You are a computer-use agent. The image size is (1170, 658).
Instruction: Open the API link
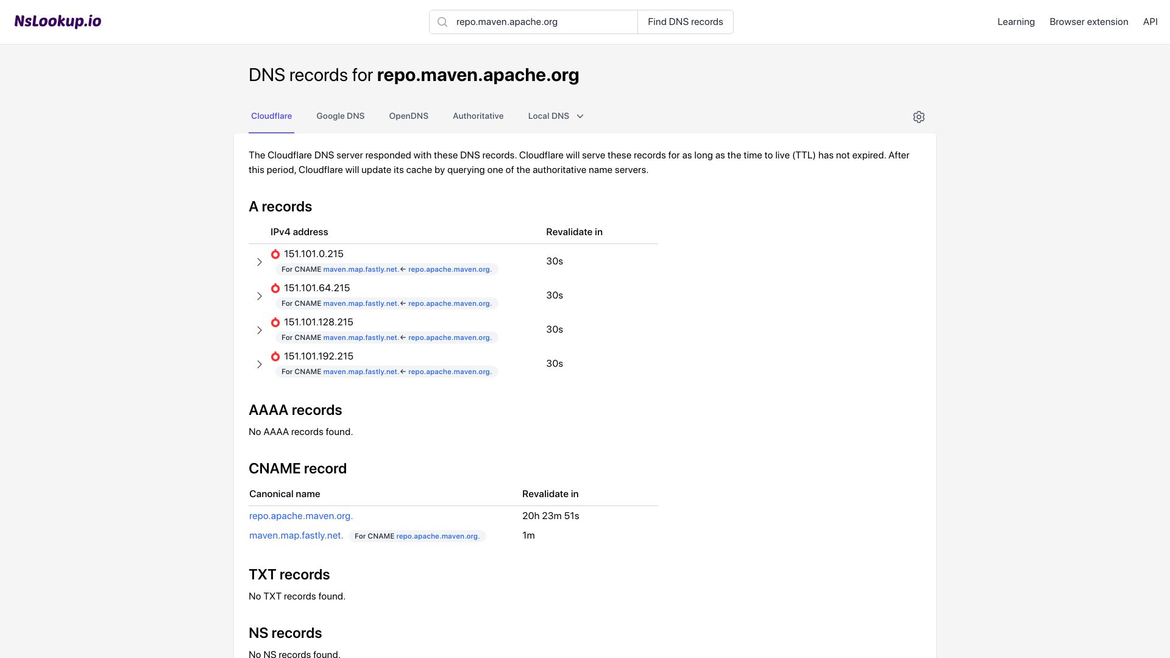pos(1150,22)
